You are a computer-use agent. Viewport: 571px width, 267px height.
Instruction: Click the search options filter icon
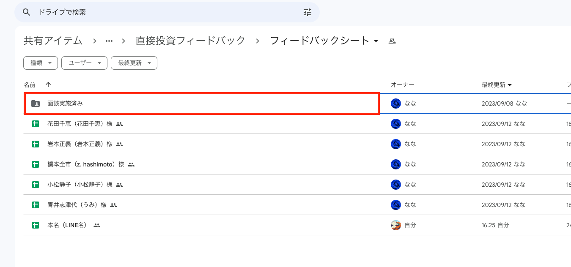point(307,12)
